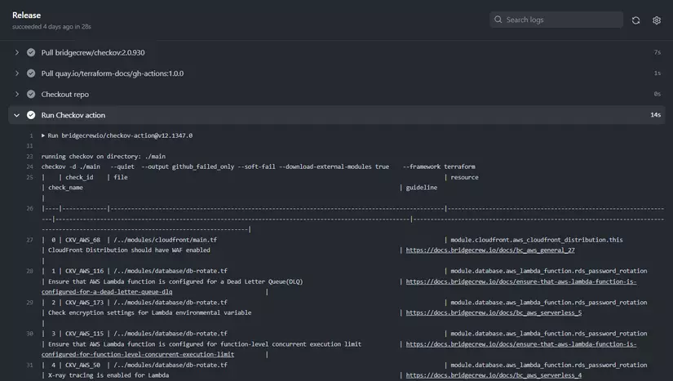This screenshot has height=381, width=673.
Task: Click the refresh logs icon
Action: click(635, 20)
